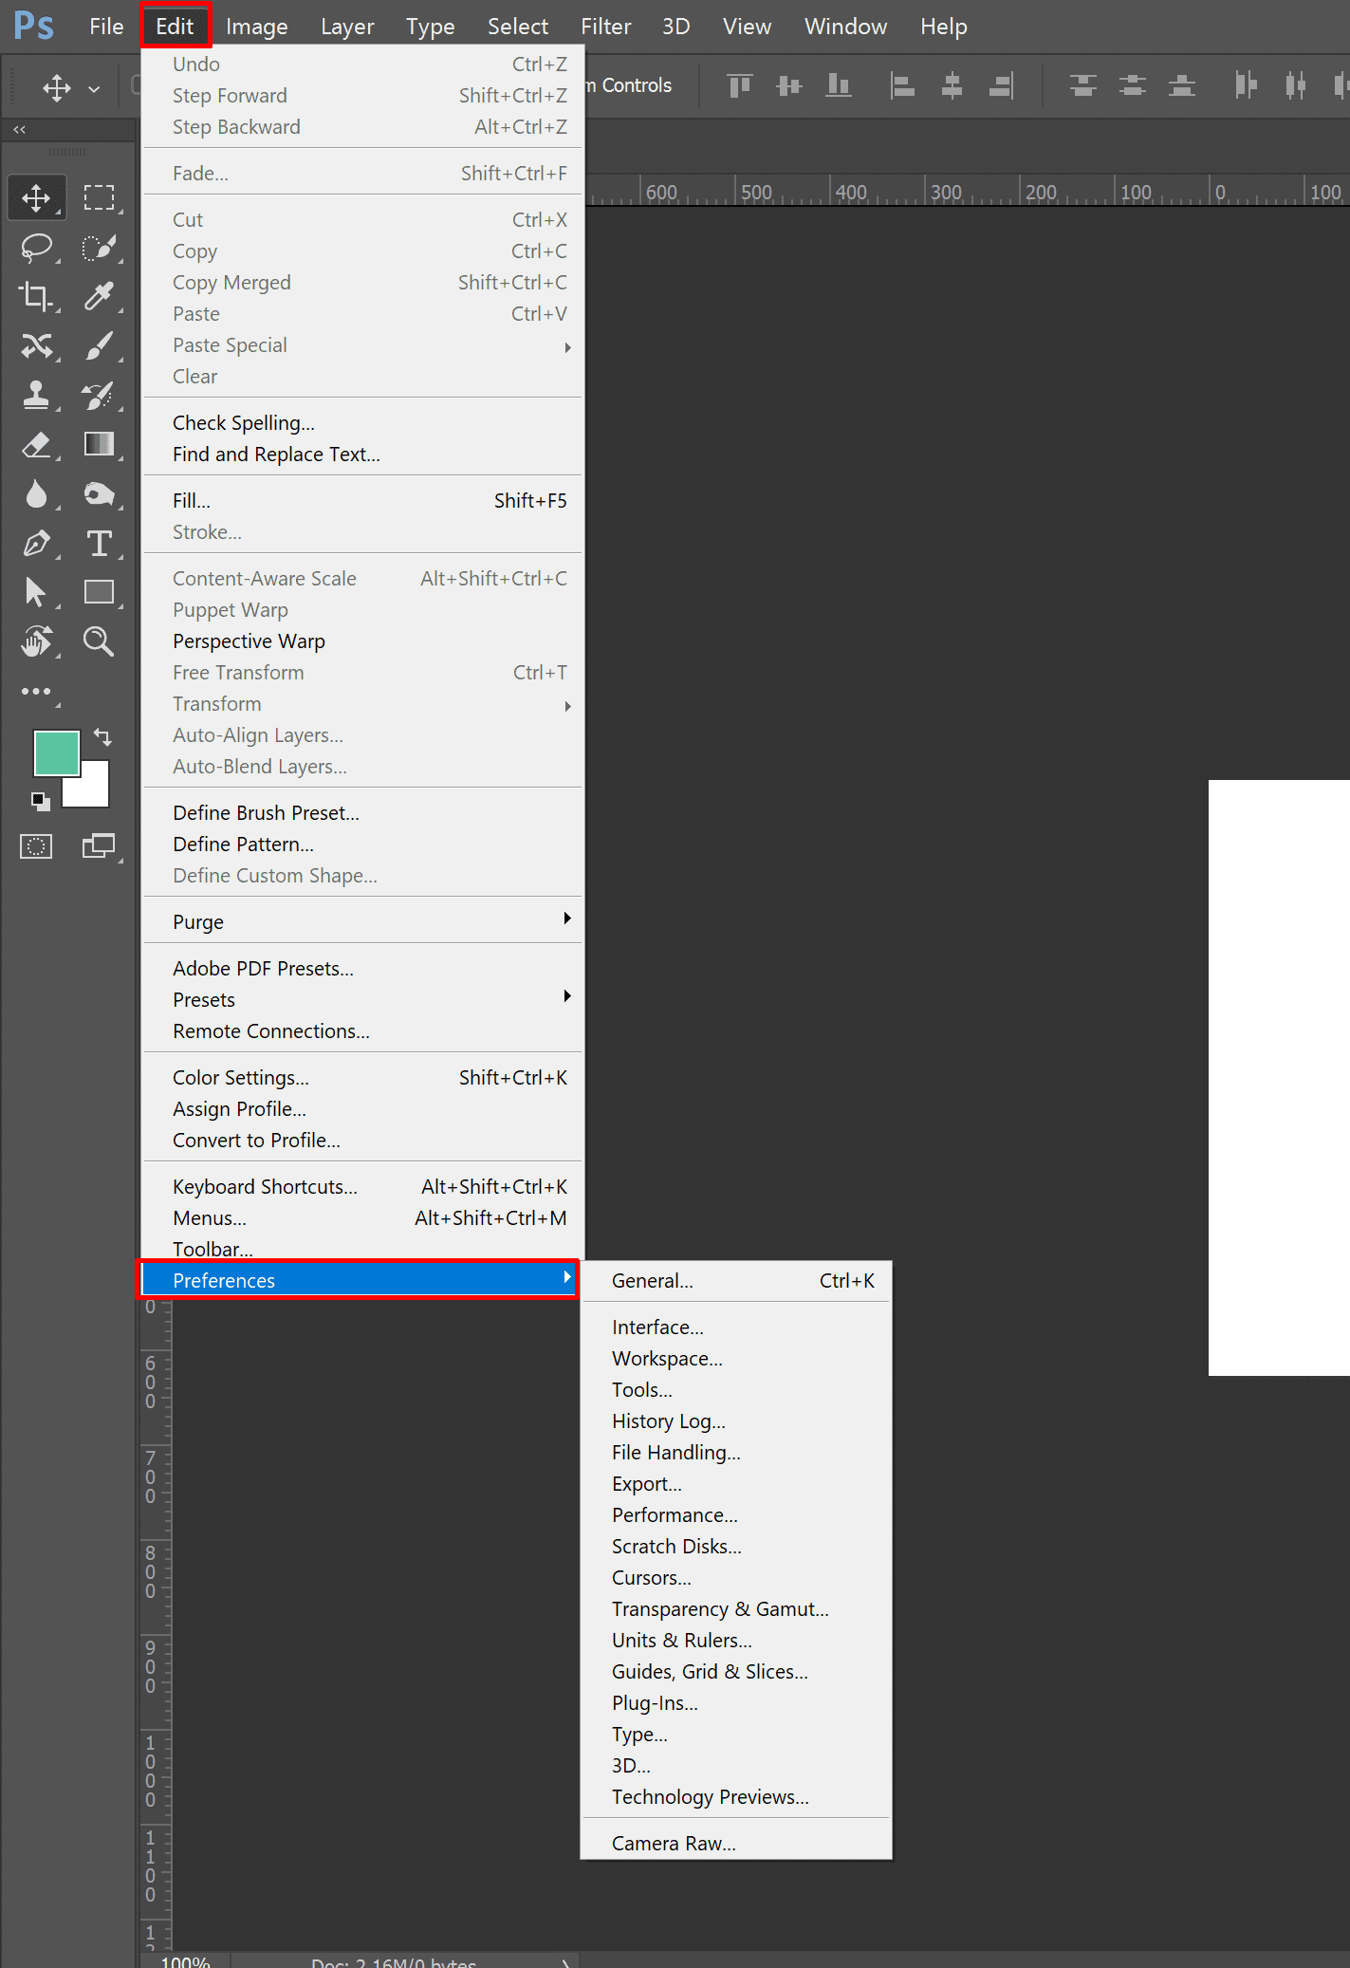Open the Window menu
The width and height of the screenshot is (1350, 1968).
click(x=846, y=27)
